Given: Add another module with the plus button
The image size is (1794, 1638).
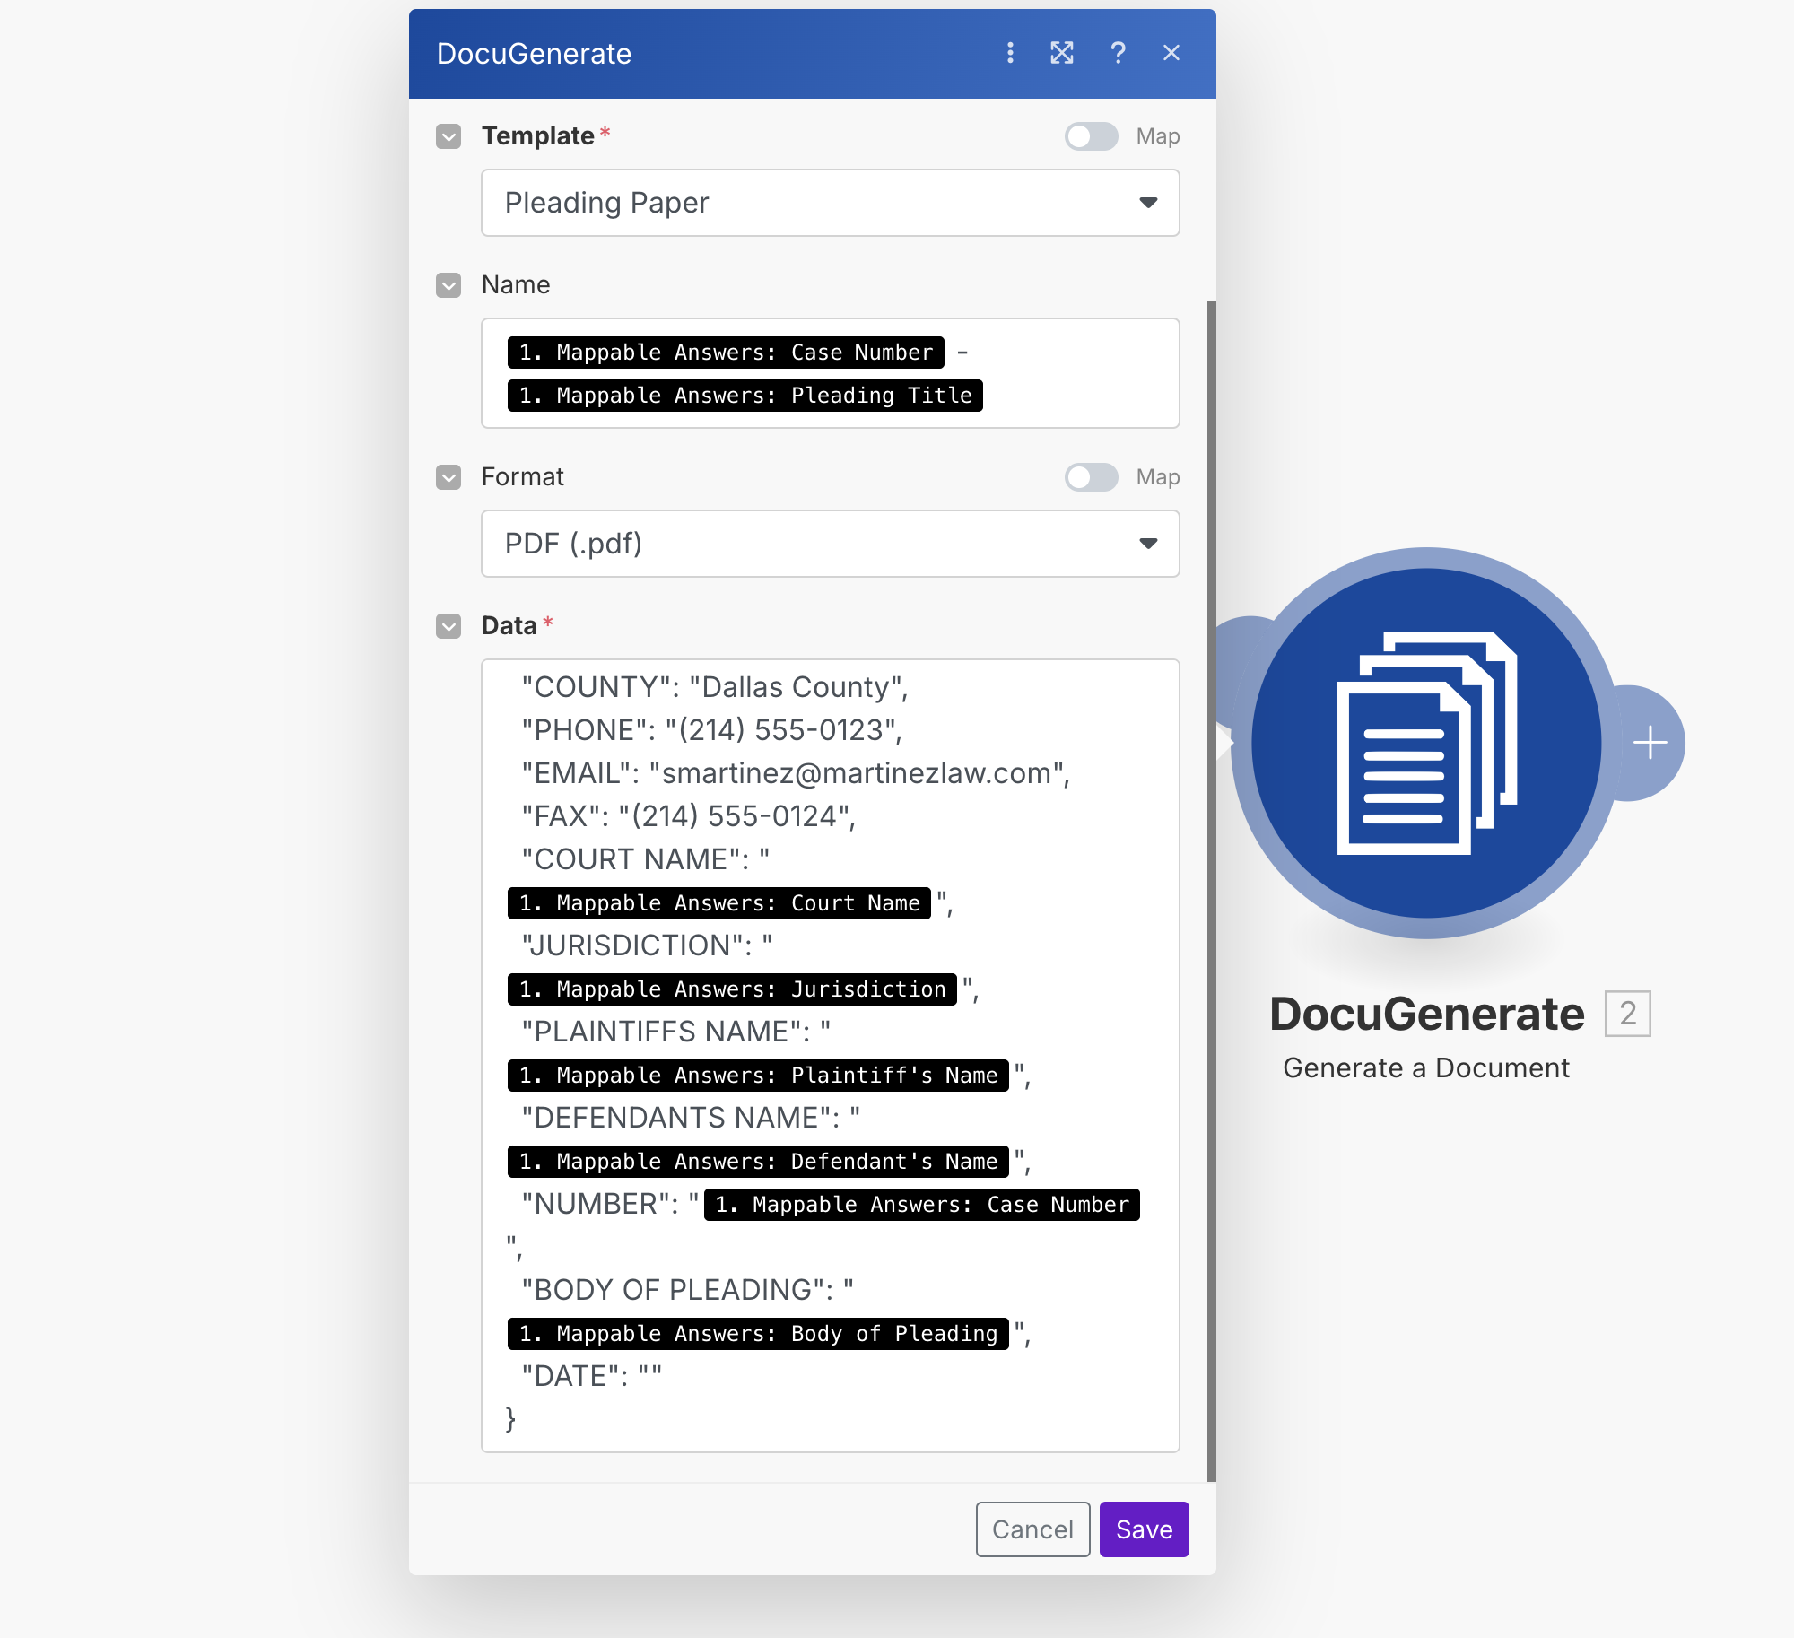Looking at the screenshot, I should (x=1650, y=743).
